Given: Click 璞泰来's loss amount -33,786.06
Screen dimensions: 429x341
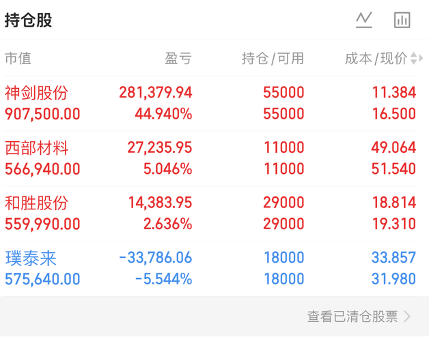Looking at the screenshot, I should [155, 258].
